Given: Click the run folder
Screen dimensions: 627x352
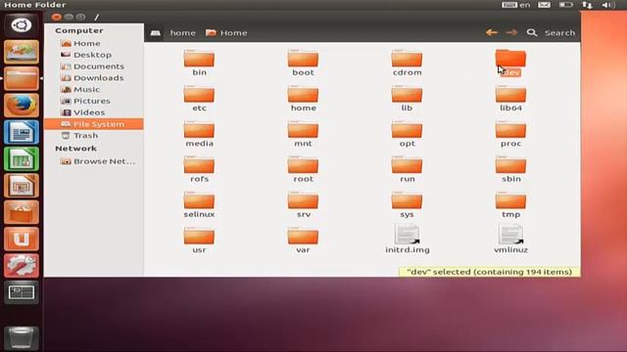Looking at the screenshot, I should click(407, 169).
